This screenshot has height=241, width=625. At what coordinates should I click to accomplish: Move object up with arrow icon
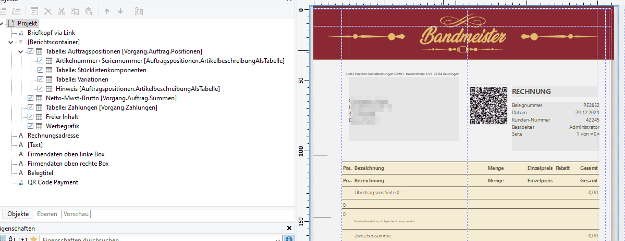click(106, 11)
